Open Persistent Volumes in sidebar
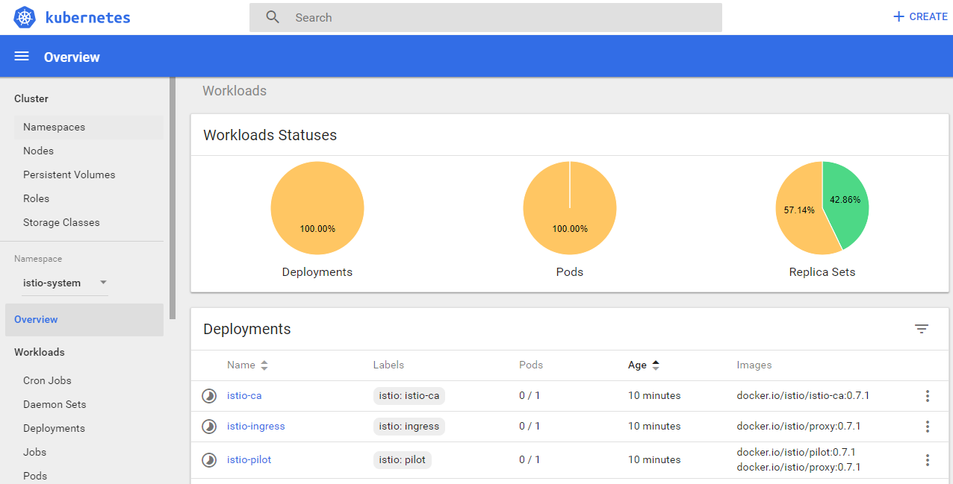Screen dimensions: 953x484 [69, 175]
